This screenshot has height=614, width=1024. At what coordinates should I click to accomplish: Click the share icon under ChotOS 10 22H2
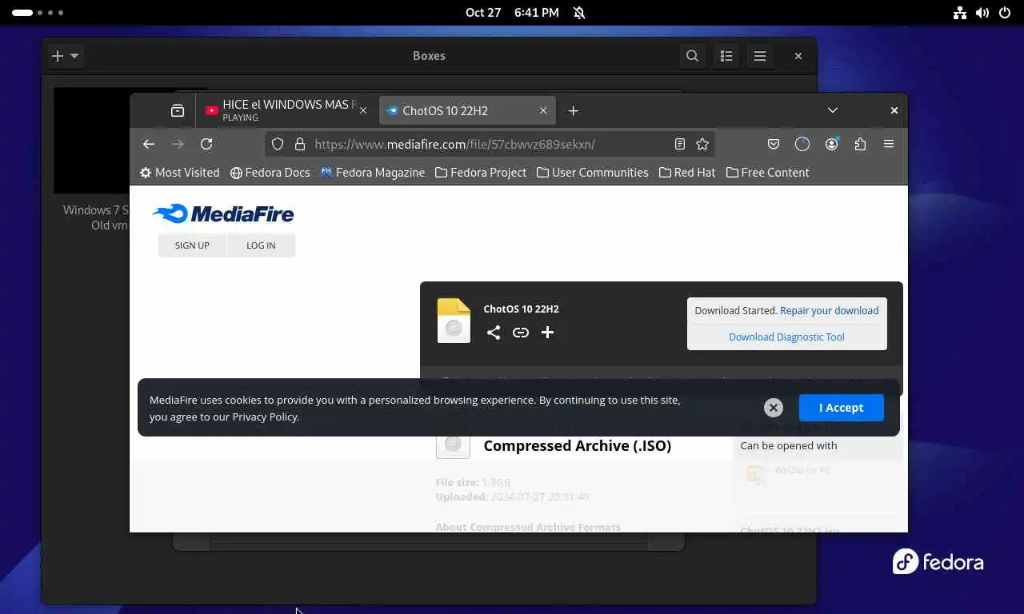(494, 333)
